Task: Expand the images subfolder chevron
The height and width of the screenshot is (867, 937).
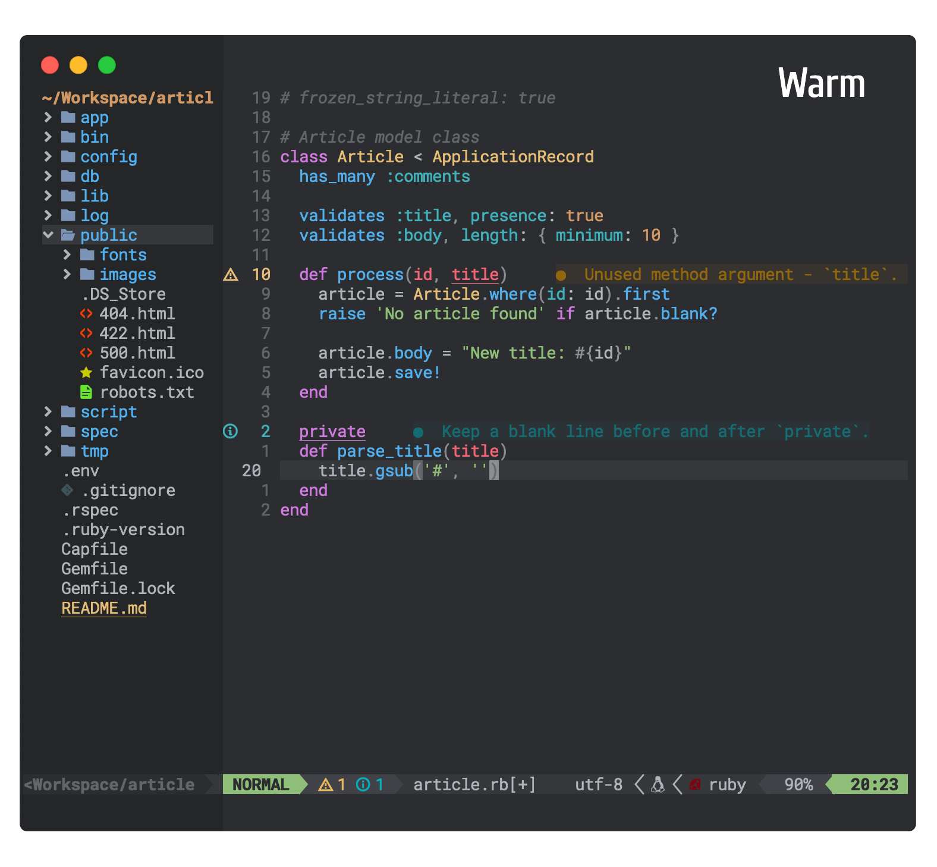Action: tap(67, 274)
